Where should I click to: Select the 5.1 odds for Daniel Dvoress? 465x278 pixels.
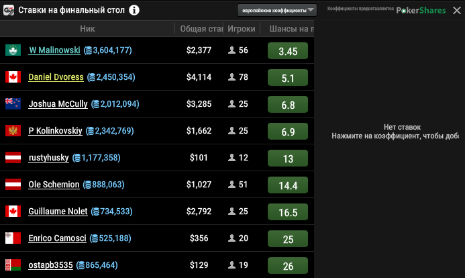click(288, 78)
